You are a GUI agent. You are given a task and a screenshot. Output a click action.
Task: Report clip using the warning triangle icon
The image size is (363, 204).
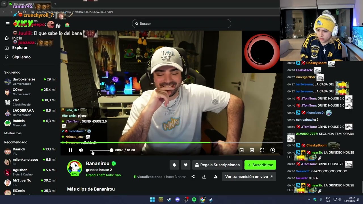point(216,177)
